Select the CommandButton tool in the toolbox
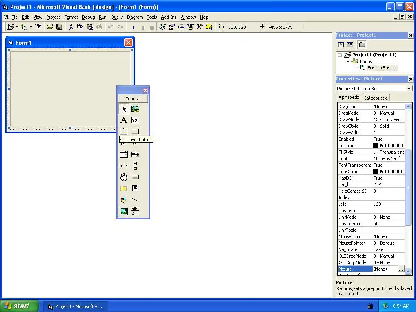This screenshot has height=312, width=416. 135,131
